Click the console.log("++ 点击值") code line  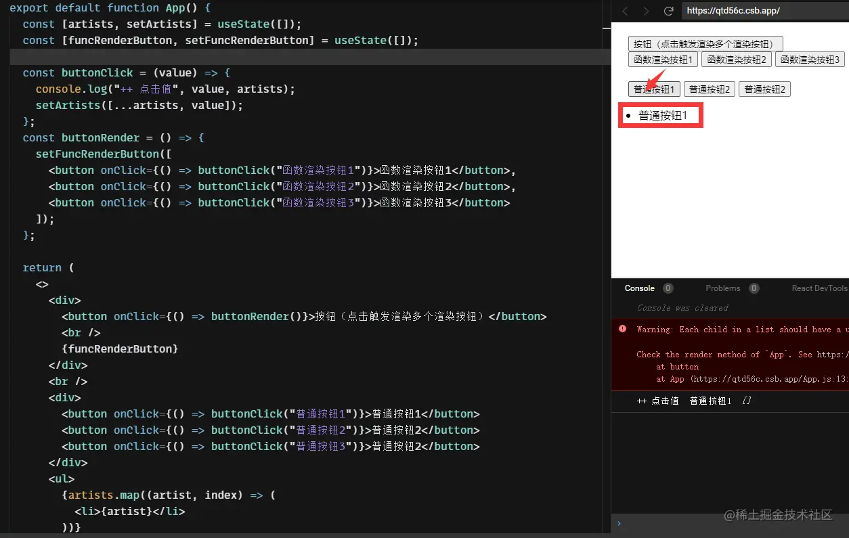[x=166, y=89]
